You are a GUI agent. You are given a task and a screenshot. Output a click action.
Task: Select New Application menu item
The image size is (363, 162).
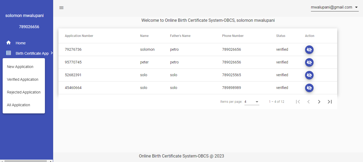[x=24, y=67]
